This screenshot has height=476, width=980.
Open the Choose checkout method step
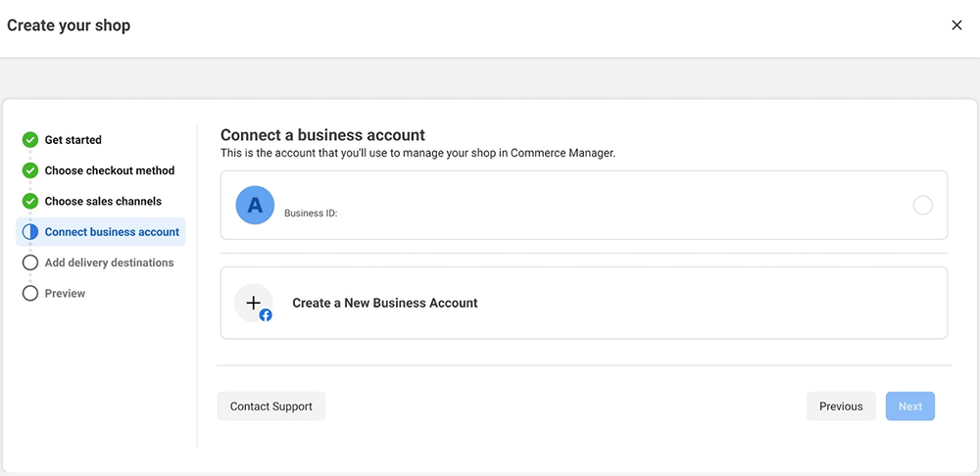(110, 170)
